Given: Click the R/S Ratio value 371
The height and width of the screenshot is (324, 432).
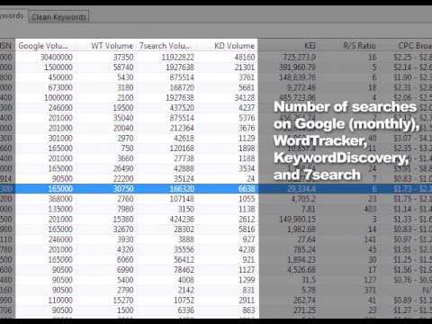Looking at the screenshot, I should pos(370,290).
